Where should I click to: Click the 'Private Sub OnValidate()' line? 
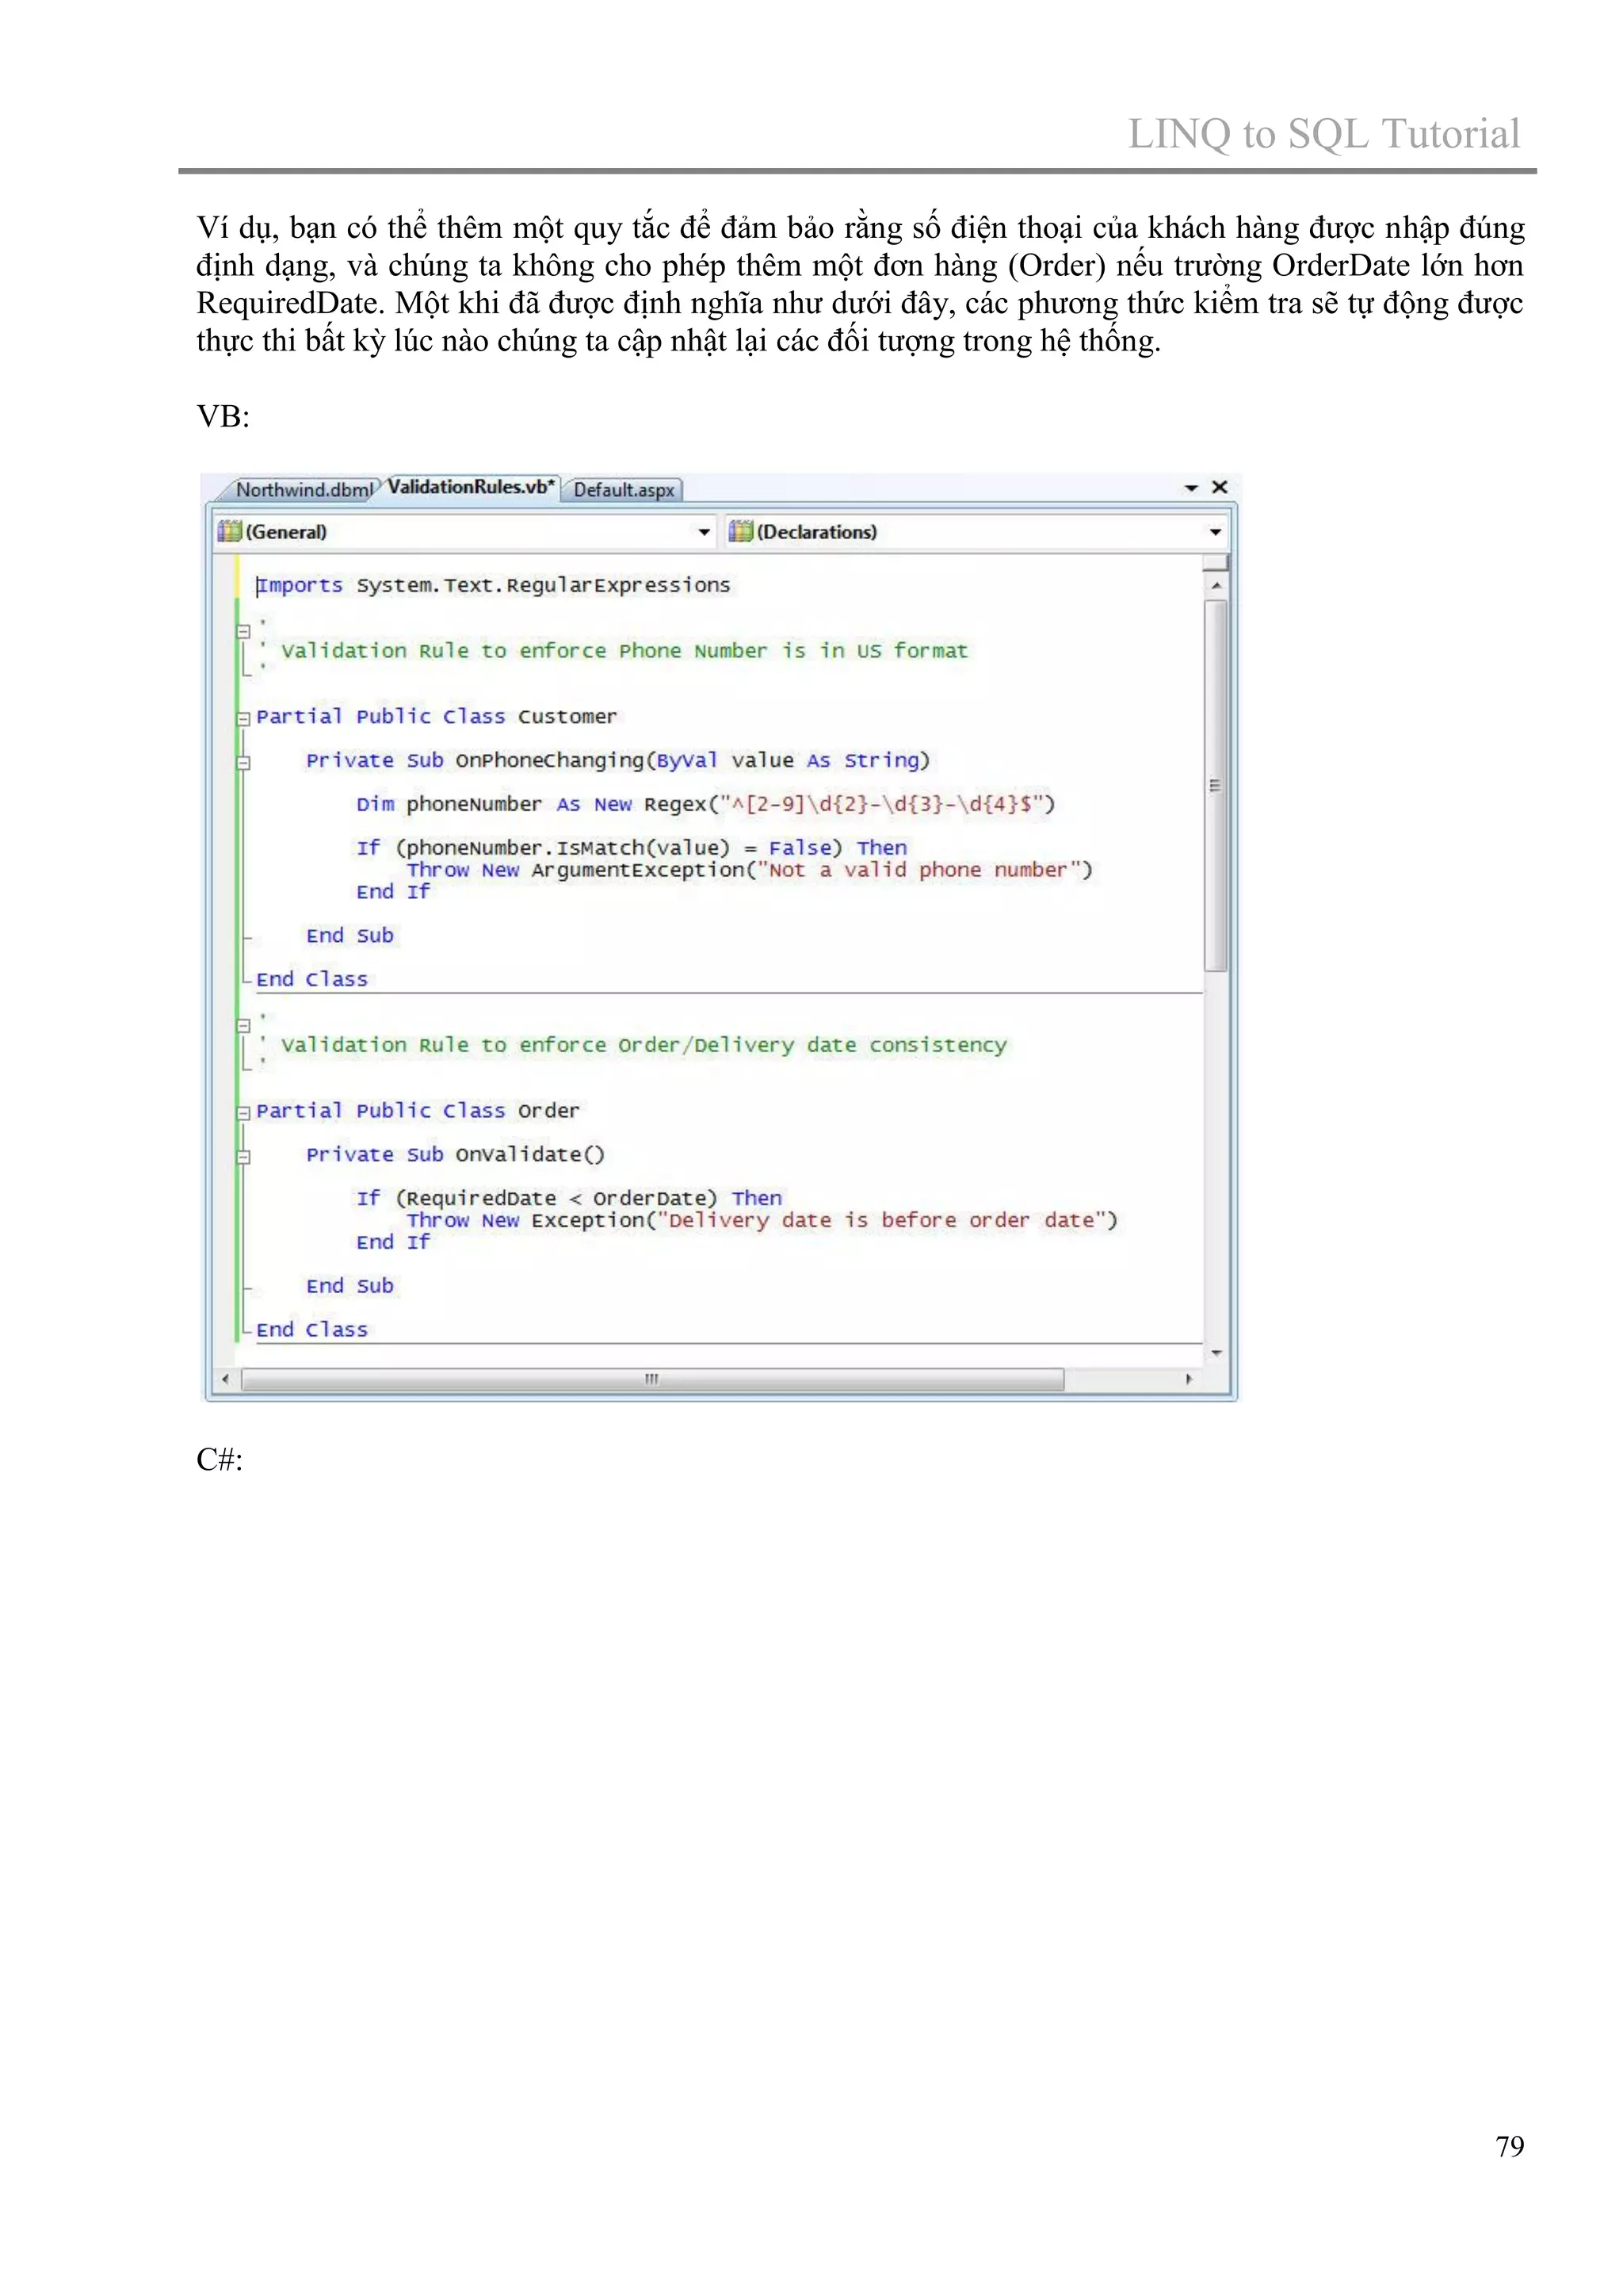pyautogui.click(x=456, y=1154)
